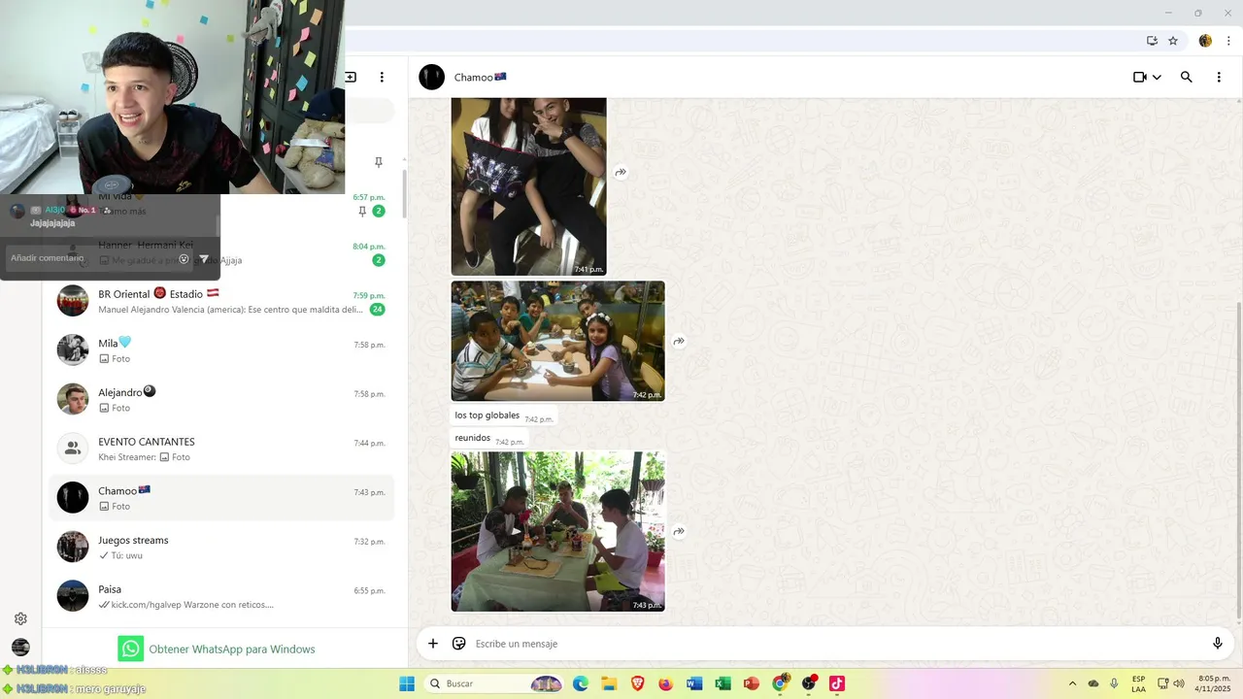1243x699 pixels.
Task: Open the attach plus menu
Action: click(433, 643)
